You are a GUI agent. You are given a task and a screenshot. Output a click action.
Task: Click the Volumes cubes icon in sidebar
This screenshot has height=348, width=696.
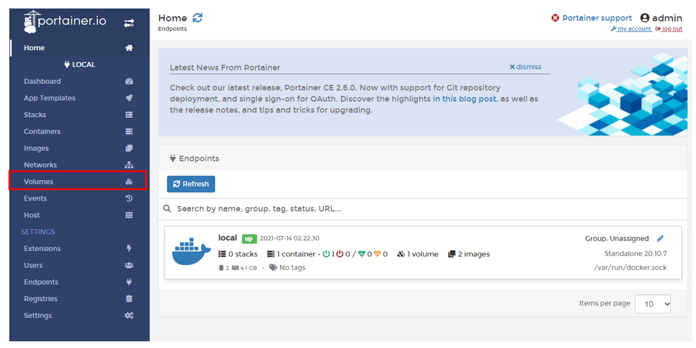pos(129,182)
